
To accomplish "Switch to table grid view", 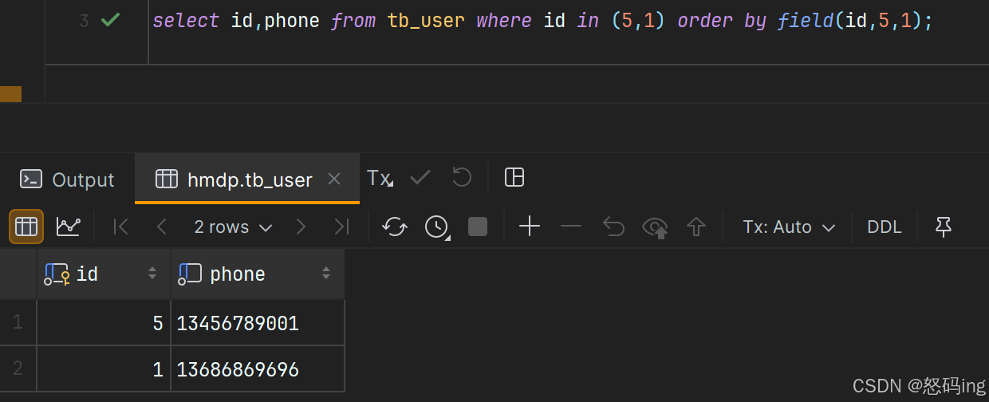I will (26, 227).
